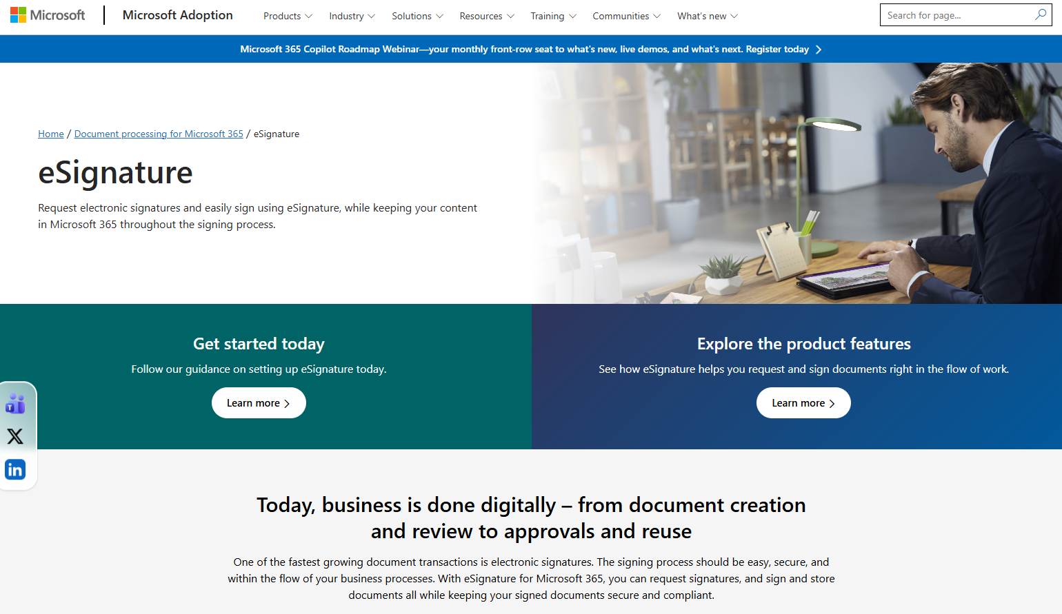Click Learn more under Get started today
Image resolution: width=1062 pixels, height=614 pixels.
[x=259, y=403]
